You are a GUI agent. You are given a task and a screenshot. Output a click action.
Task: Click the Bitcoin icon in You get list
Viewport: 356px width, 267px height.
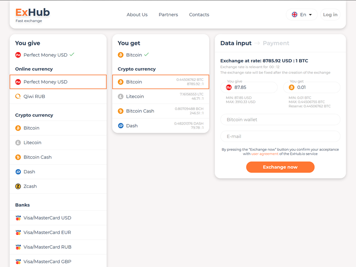121,82
